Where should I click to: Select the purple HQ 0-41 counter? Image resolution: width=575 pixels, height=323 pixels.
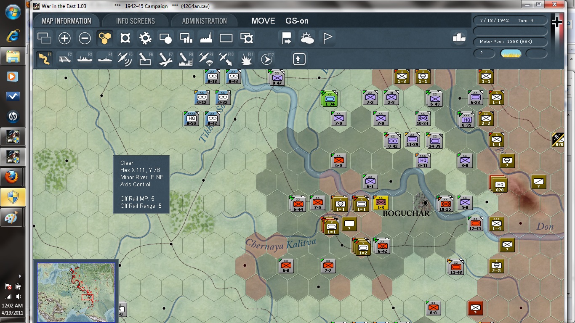point(423,161)
